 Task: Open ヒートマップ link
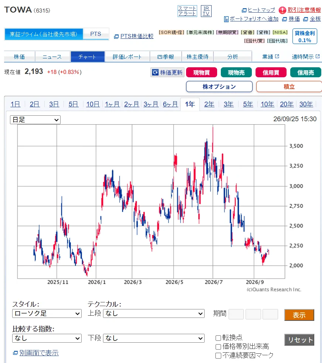tap(261, 10)
